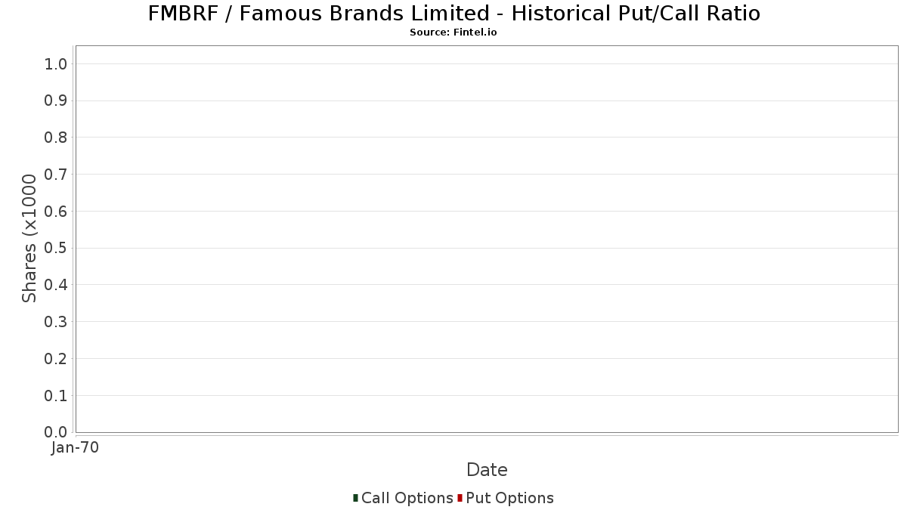The image size is (907, 510).
Task: Click the 1.0 y-axis tick label
Action: [56, 64]
